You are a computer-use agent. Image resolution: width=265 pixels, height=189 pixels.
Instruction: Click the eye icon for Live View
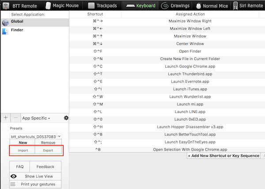click(14, 176)
